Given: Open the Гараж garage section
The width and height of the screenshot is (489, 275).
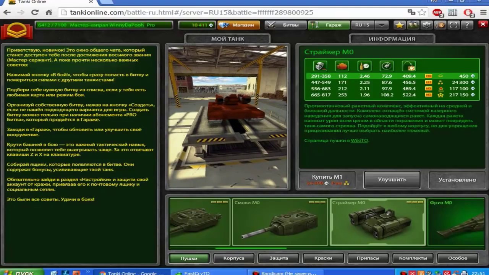Looking at the screenshot, I should [329, 25].
